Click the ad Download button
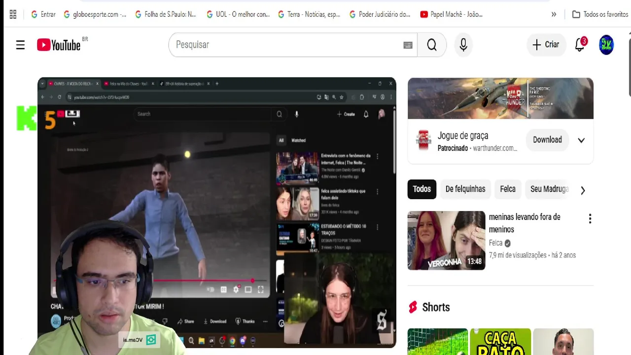This screenshot has width=631, height=355. coord(547,140)
